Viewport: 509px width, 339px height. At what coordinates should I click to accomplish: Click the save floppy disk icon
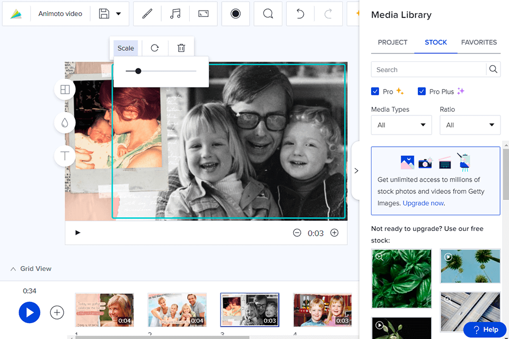pos(104,14)
